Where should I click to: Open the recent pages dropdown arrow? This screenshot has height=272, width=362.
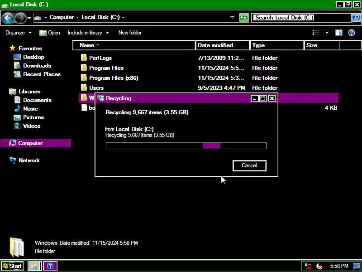(x=29, y=18)
